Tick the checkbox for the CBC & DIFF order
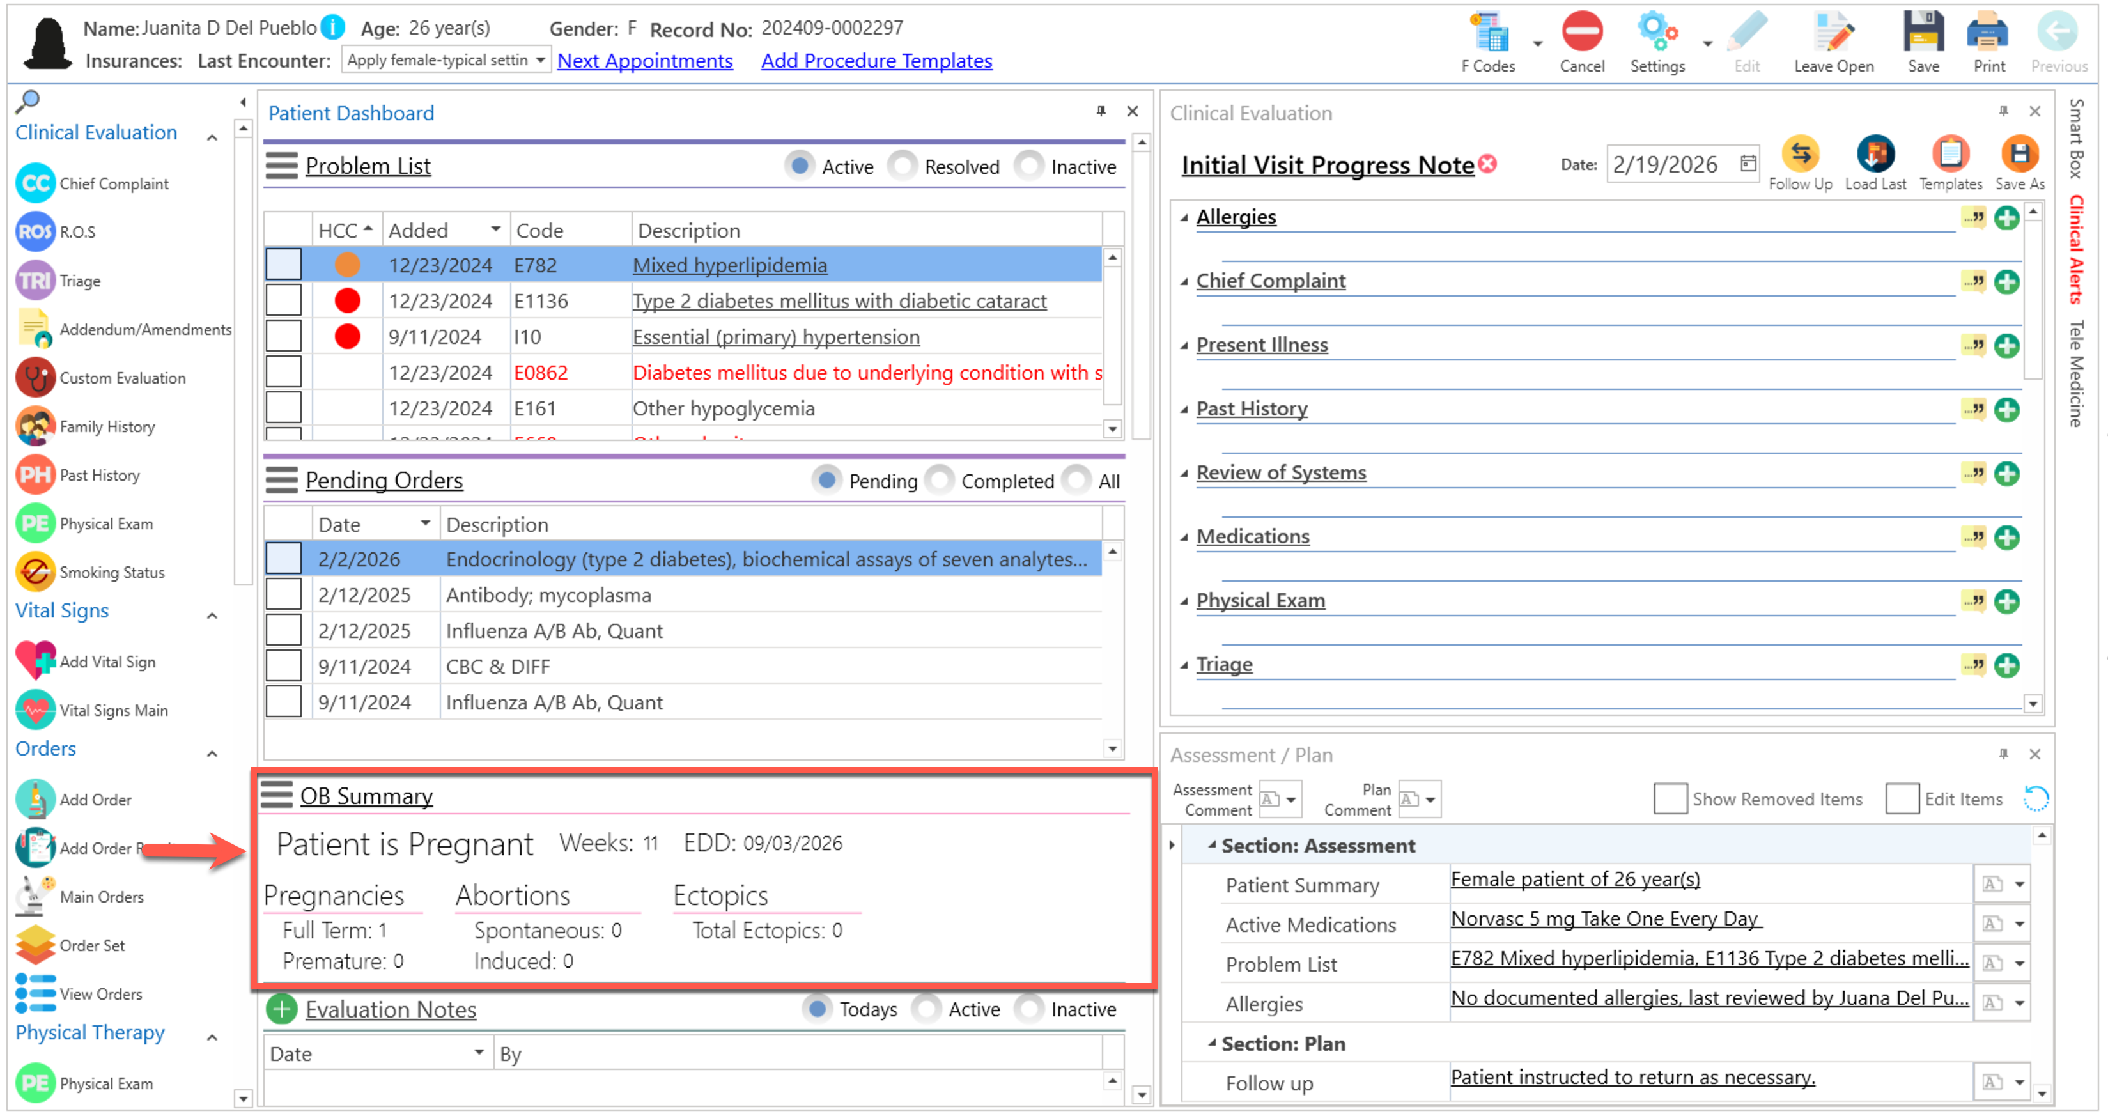 [283, 666]
